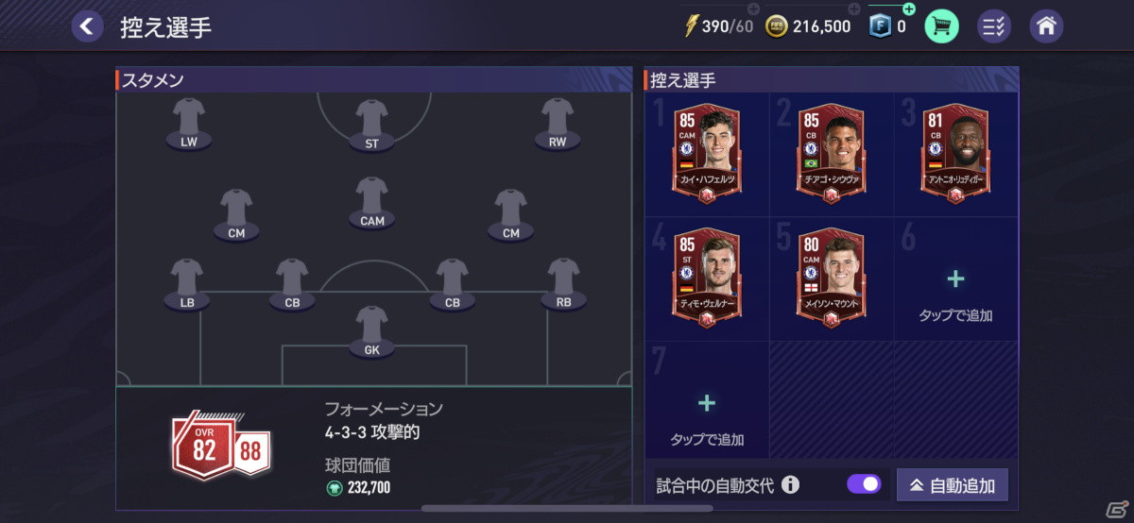Tap the FIFA points F icon
Image resolution: width=1134 pixels, height=523 pixels.
pyautogui.click(x=881, y=26)
